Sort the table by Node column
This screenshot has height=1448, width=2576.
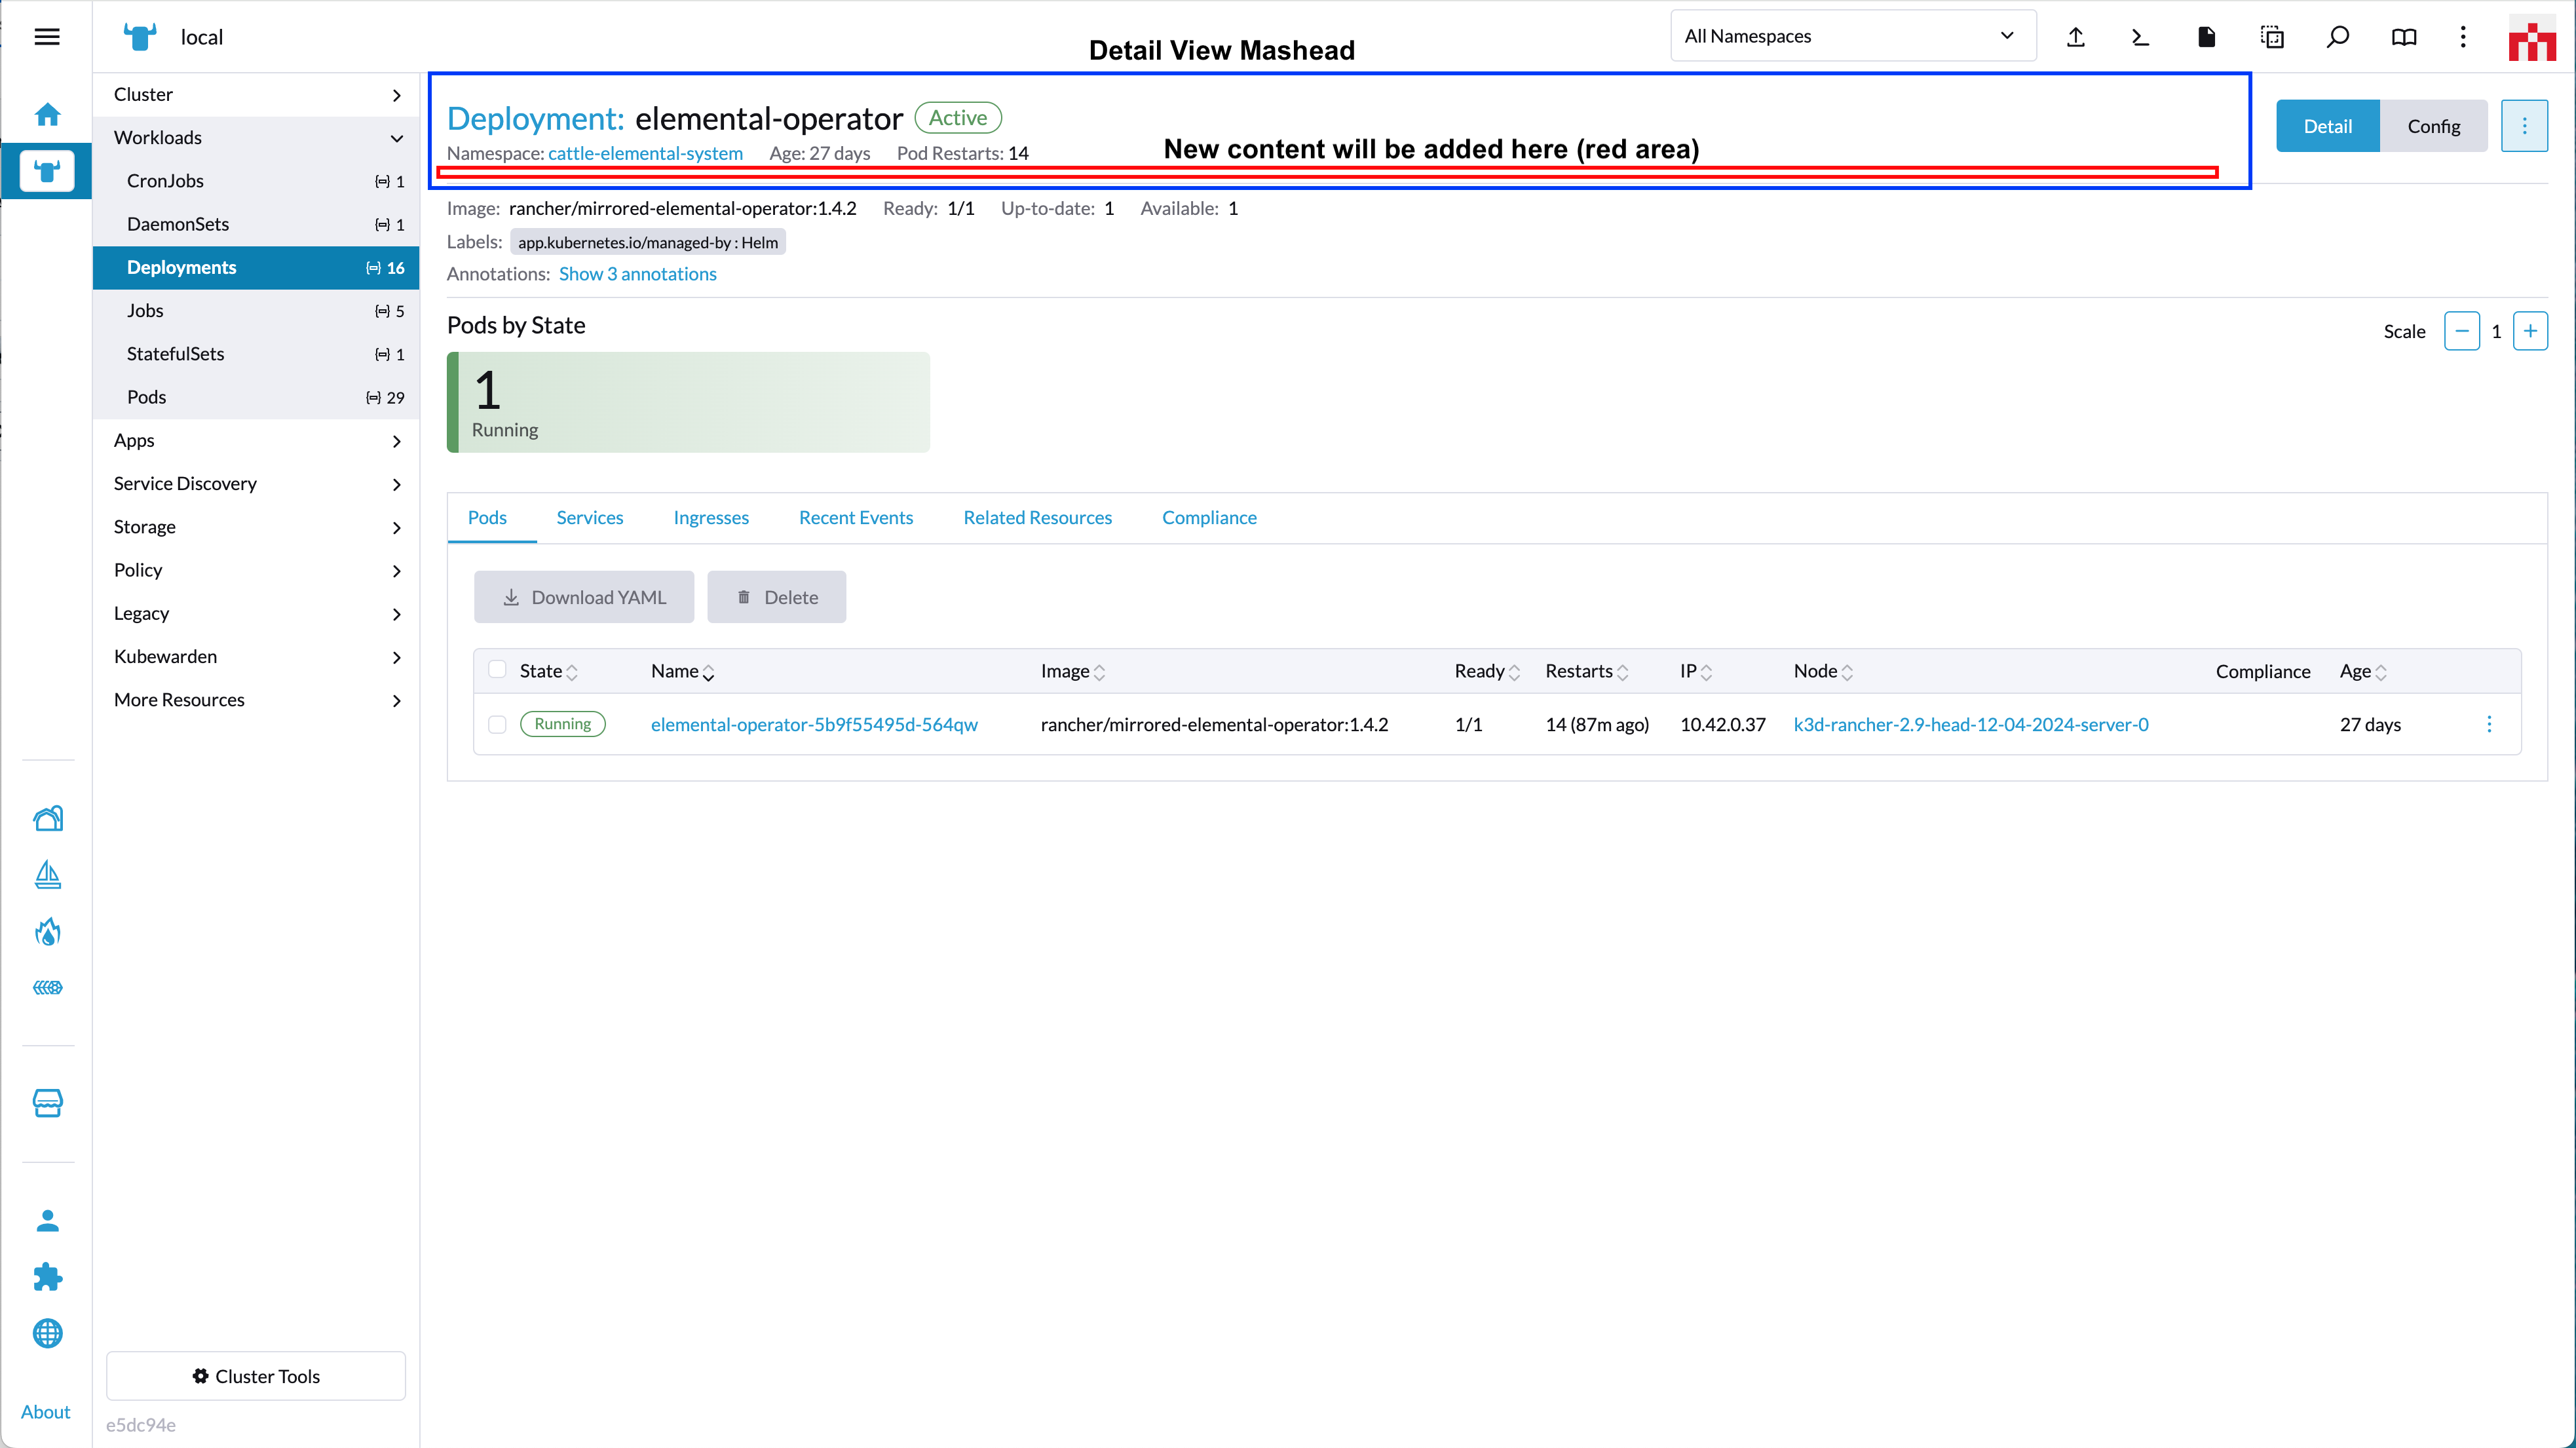pos(1823,671)
